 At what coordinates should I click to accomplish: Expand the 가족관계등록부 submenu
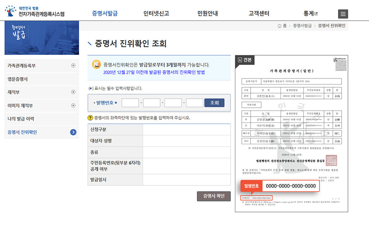tap(73, 65)
